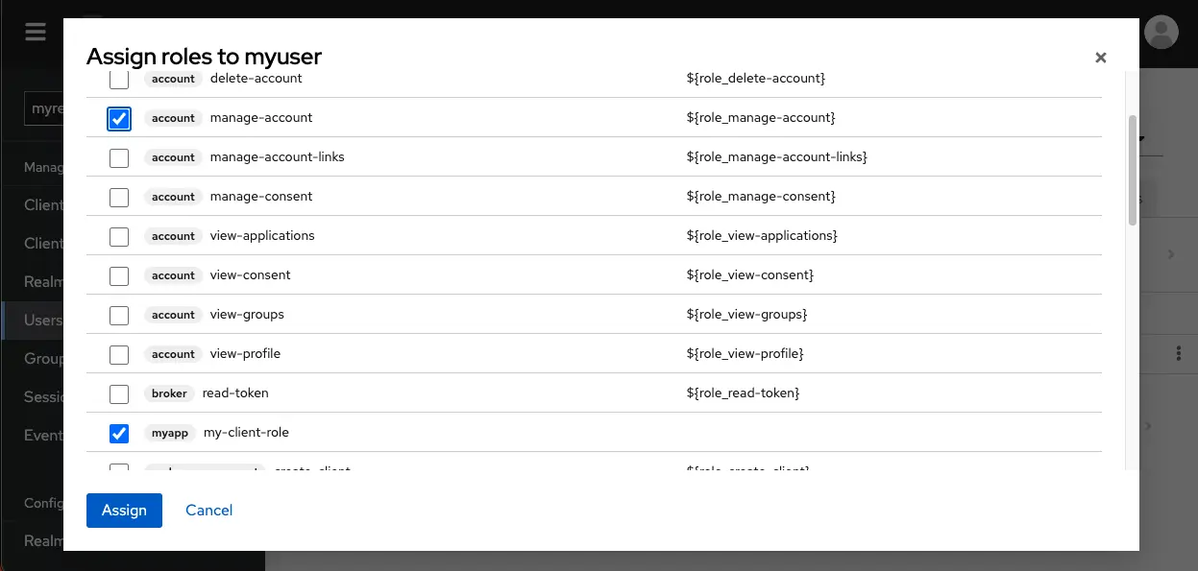
Task: Click the Cancel link
Action: (x=208, y=510)
